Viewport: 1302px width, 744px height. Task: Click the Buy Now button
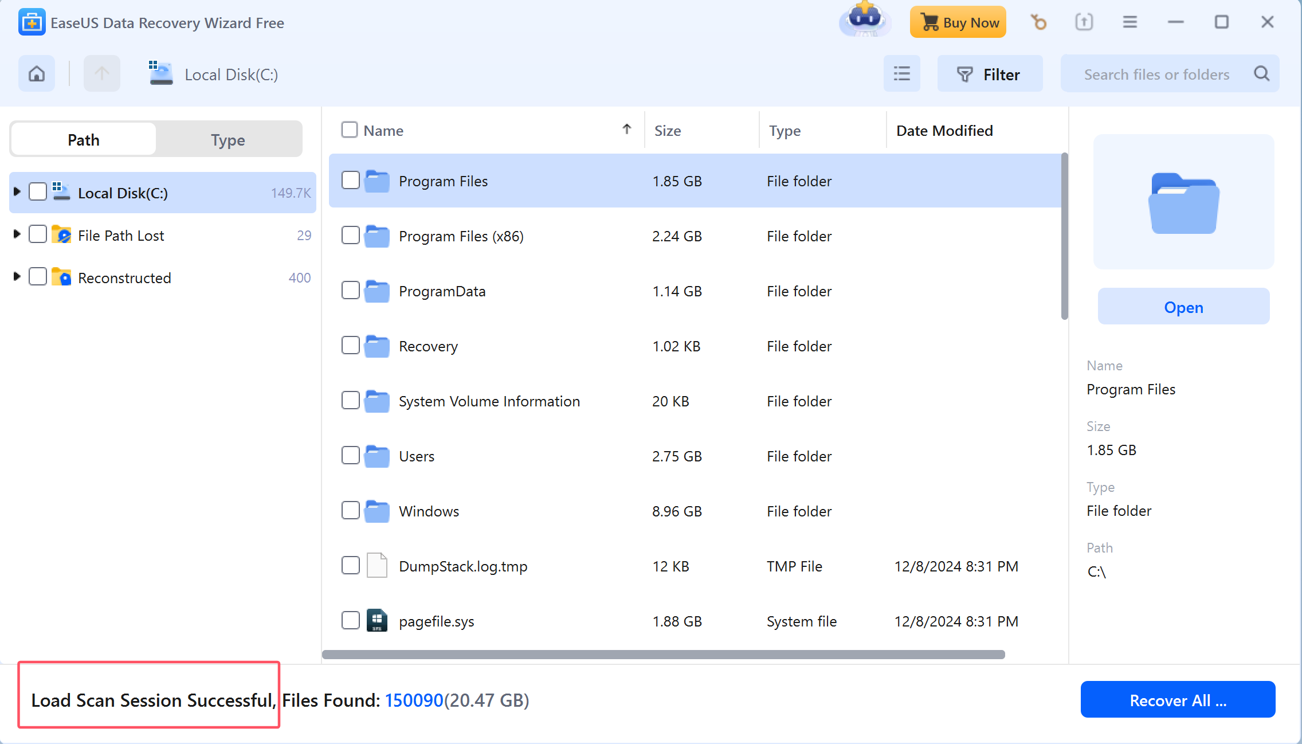pos(958,22)
